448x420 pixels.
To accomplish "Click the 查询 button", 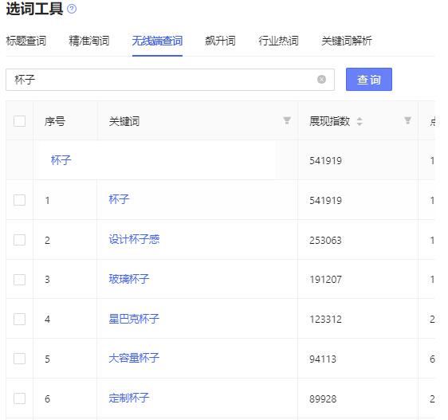I will pos(368,80).
